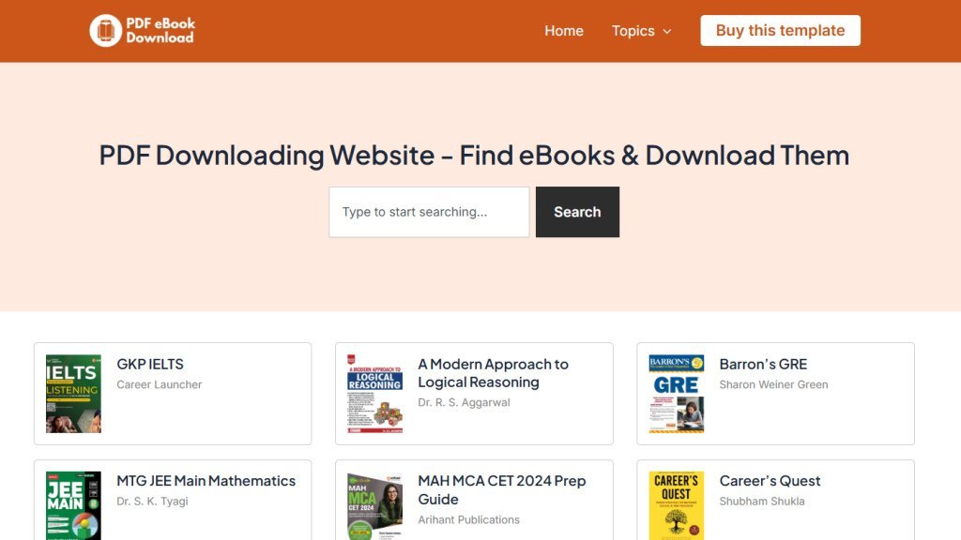Open the Barron's GRE title link

click(763, 364)
